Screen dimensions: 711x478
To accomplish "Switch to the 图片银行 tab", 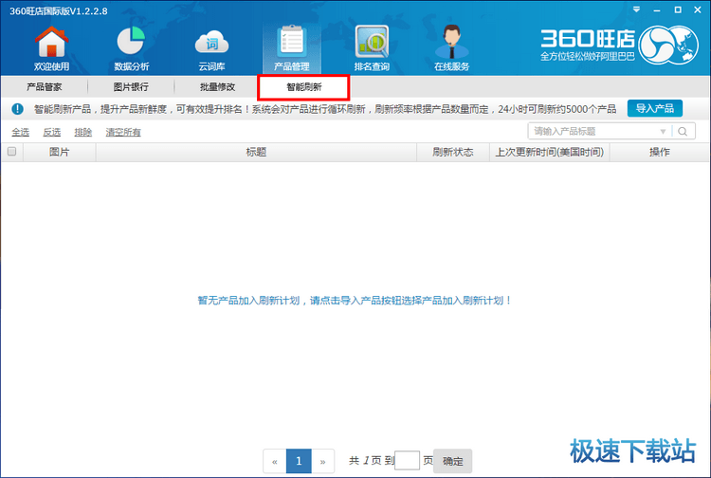I will coord(131,86).
